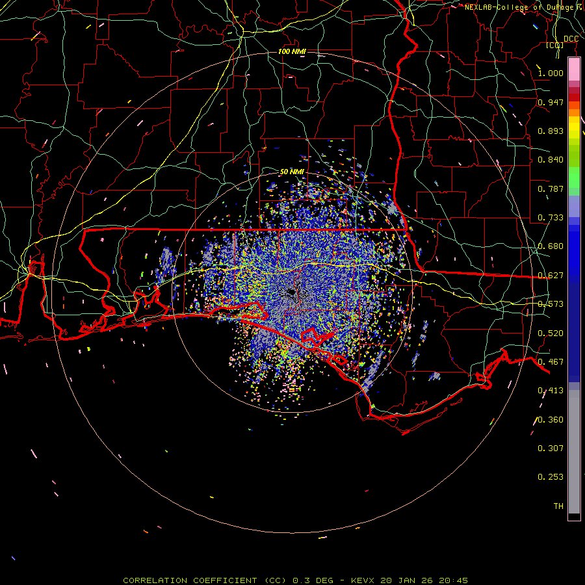The width and height of the screenshot is (585, 585).
Task: Click the 0.3 DEG elevation text in footer
Action: pos(313,580)
